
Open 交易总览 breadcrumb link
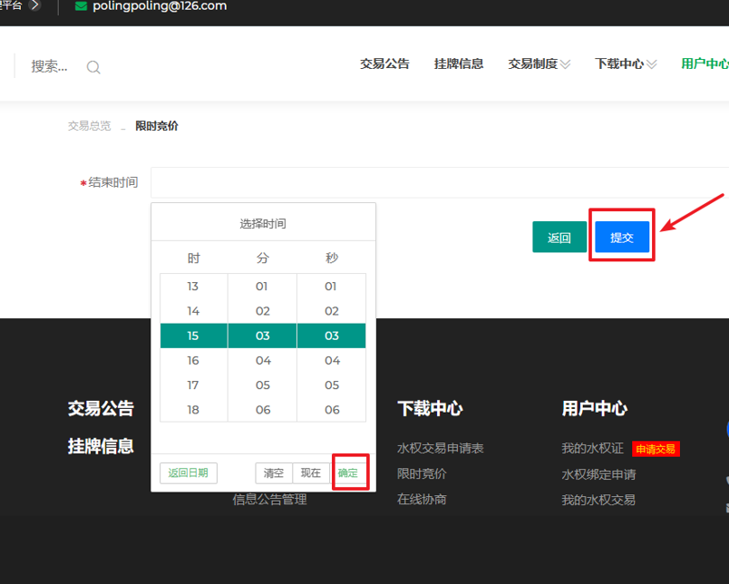pyautogui.click(x=89, y=126)
